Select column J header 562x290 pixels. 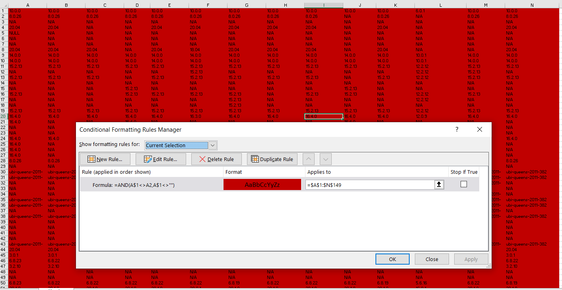click(x=360, y=5)
